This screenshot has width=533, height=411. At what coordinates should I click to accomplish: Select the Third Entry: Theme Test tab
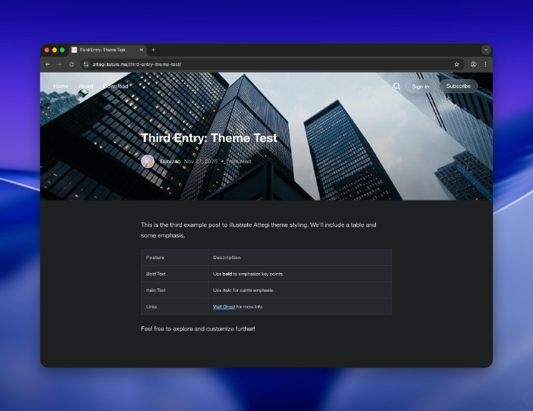103,50
